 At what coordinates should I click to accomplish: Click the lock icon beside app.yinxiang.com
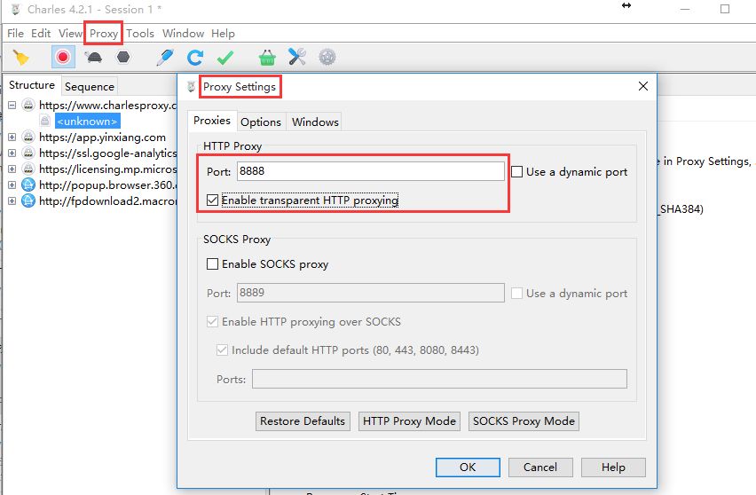pyautogui.click(x=28, y=137)
